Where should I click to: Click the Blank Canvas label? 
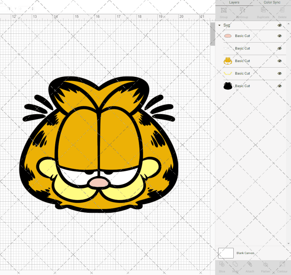[x=245, y=253]
